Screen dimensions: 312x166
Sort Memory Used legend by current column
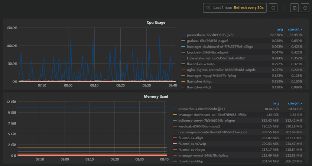pyautogui.click(x=295, y=104)
